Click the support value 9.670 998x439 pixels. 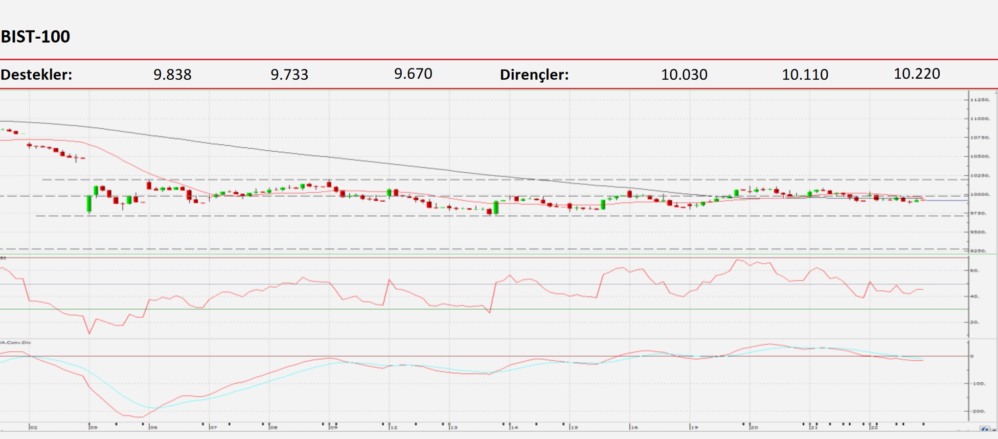(413, 74)
